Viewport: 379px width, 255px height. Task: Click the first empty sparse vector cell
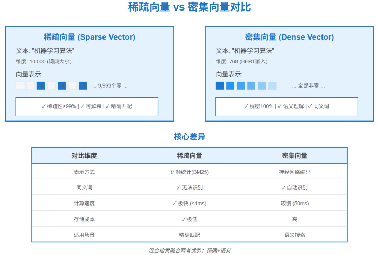20,86
